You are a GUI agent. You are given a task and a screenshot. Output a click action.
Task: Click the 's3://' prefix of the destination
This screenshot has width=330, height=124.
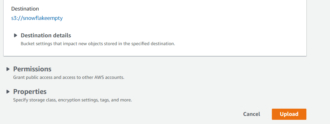coord(17,18)
